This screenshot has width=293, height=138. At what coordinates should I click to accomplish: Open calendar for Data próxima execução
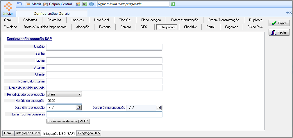[x=159, y=108]
